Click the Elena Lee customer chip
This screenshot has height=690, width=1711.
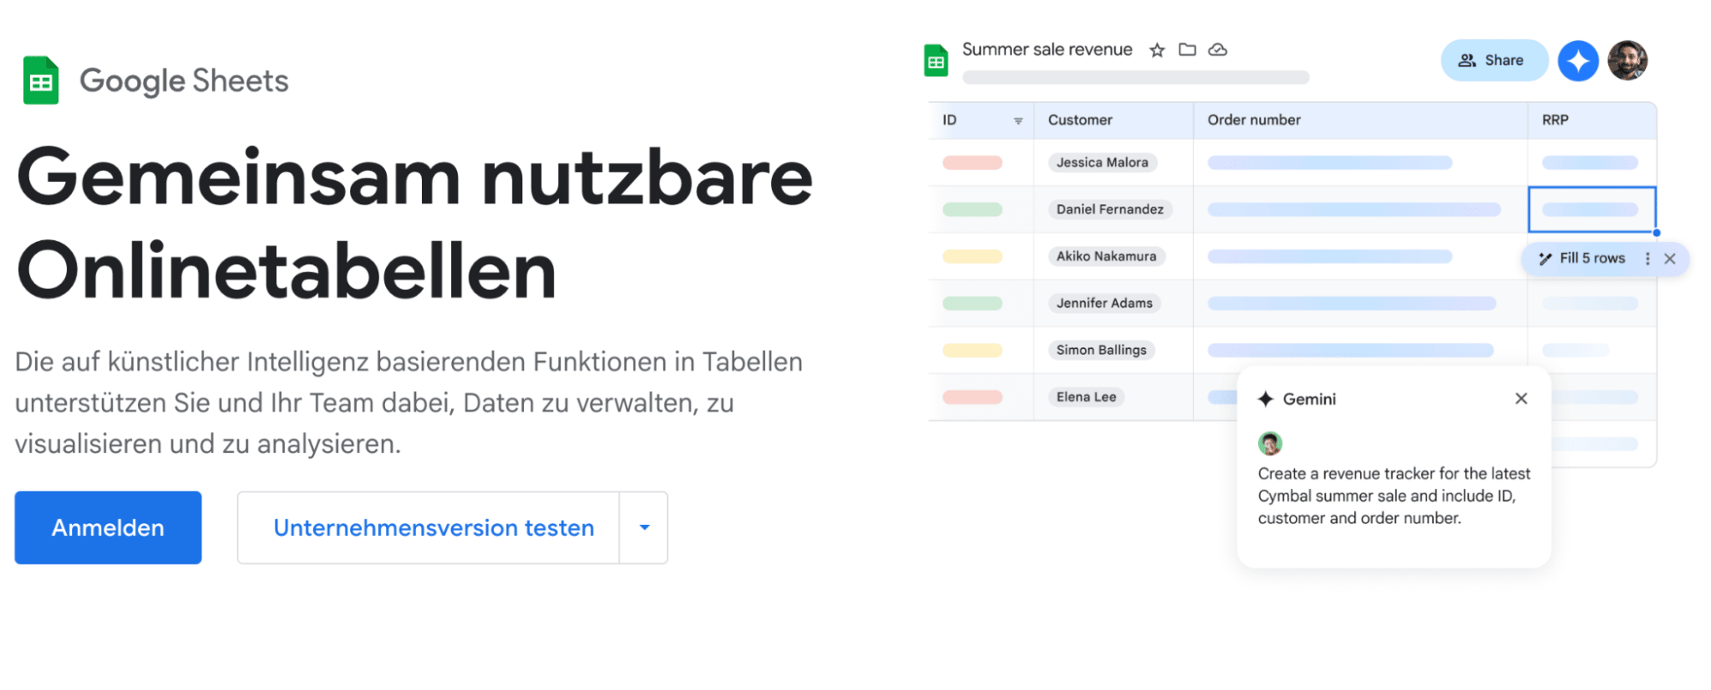click(1086, 398)
